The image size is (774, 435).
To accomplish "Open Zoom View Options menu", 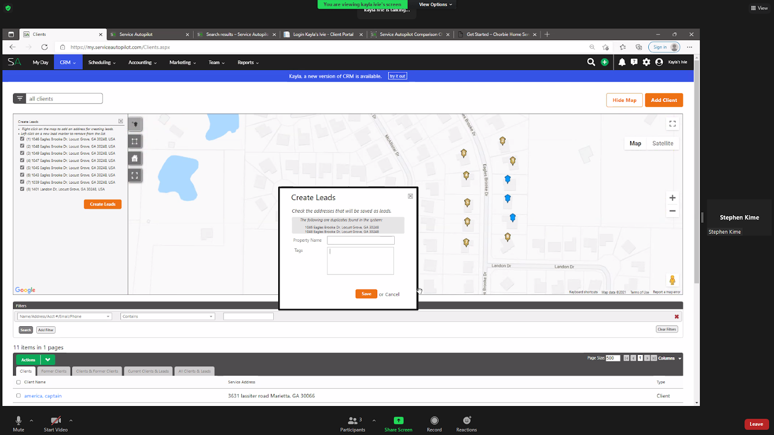I will coord(435,4).
